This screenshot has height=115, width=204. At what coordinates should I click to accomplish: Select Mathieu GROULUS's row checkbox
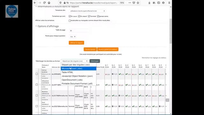click(x=37, y=96)
